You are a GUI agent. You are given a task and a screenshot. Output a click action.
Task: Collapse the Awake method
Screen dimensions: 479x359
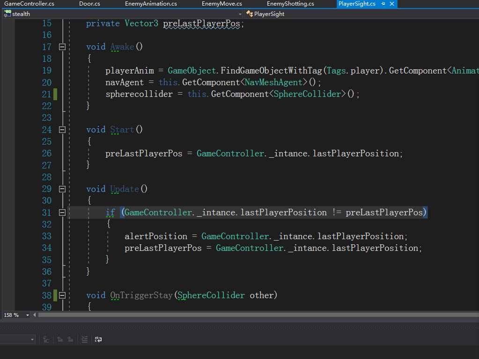(62, 47)
